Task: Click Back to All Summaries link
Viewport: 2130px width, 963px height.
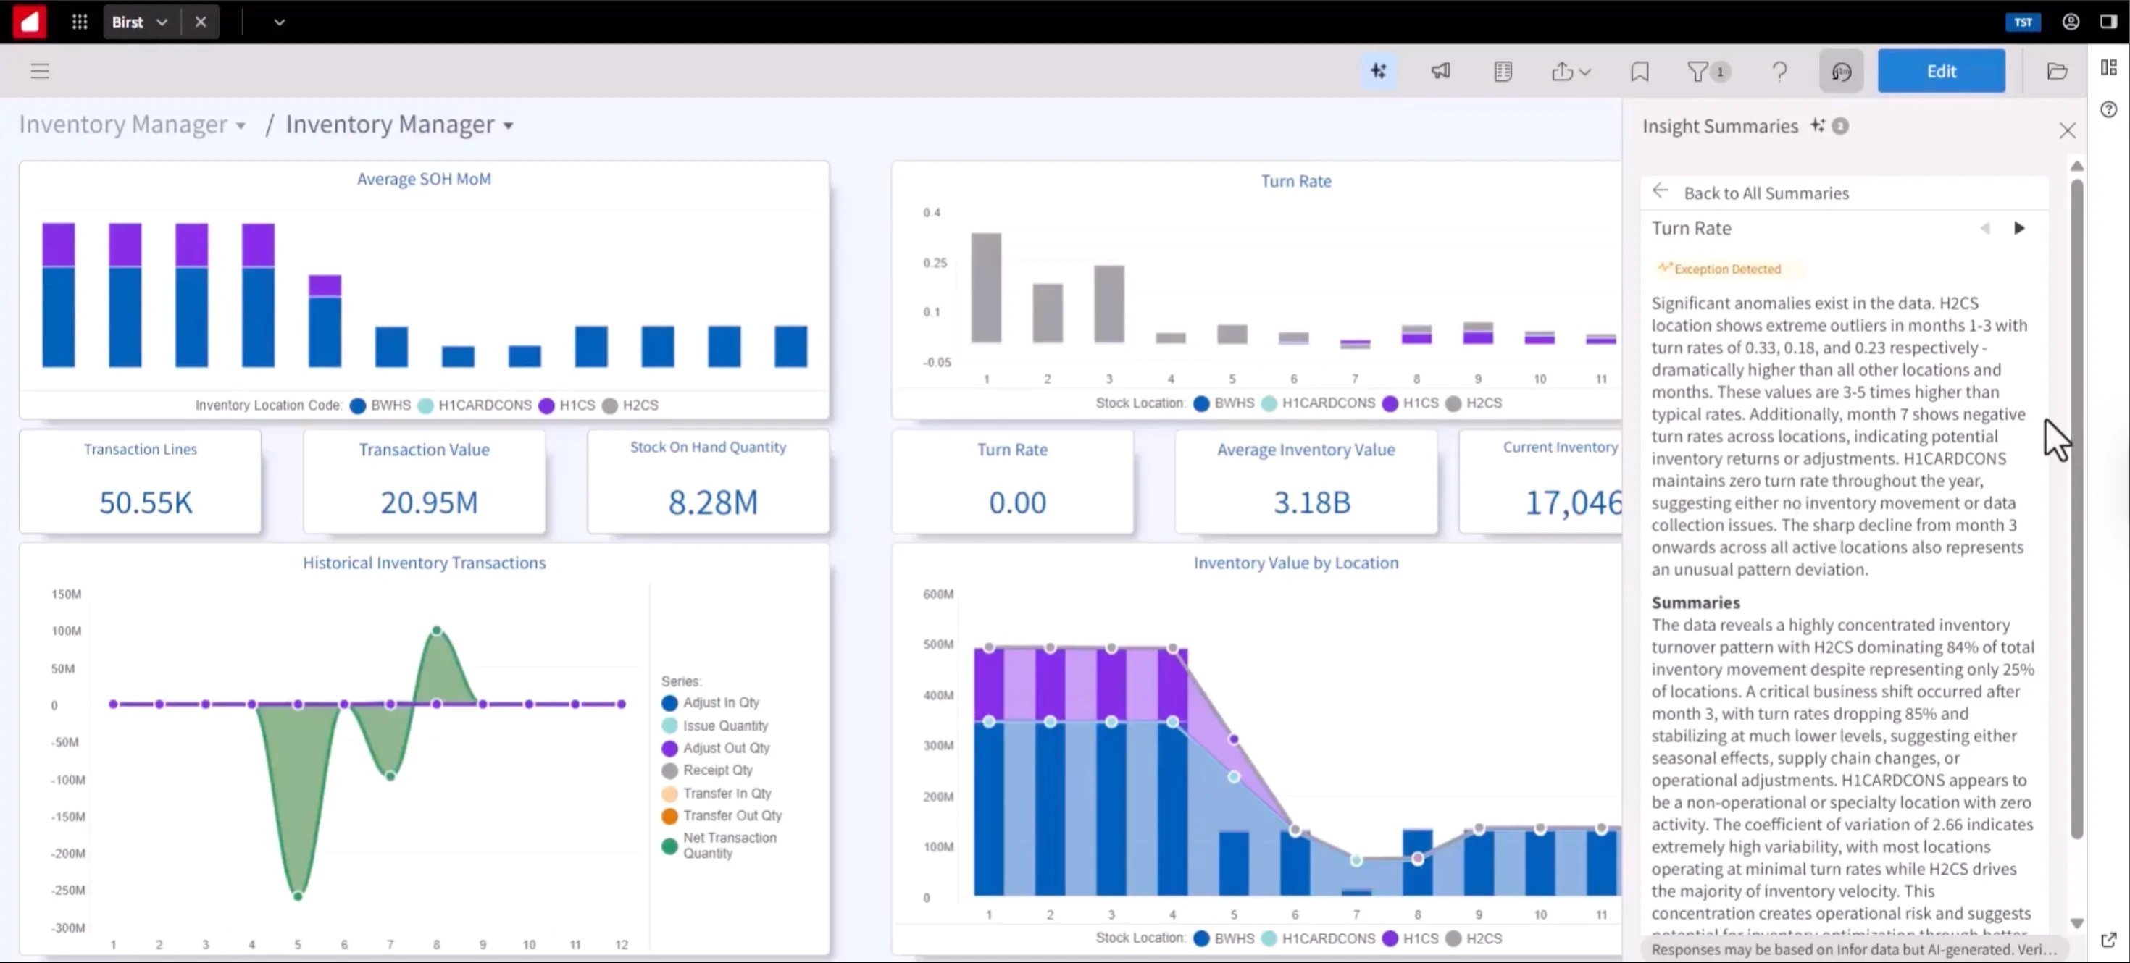Action: 1767,193
